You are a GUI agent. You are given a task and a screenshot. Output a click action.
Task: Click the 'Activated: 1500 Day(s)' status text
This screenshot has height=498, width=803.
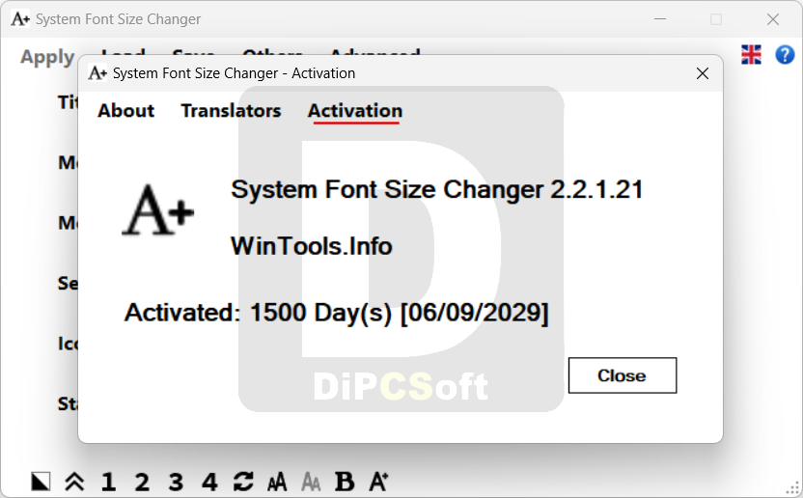pos(337,313)
